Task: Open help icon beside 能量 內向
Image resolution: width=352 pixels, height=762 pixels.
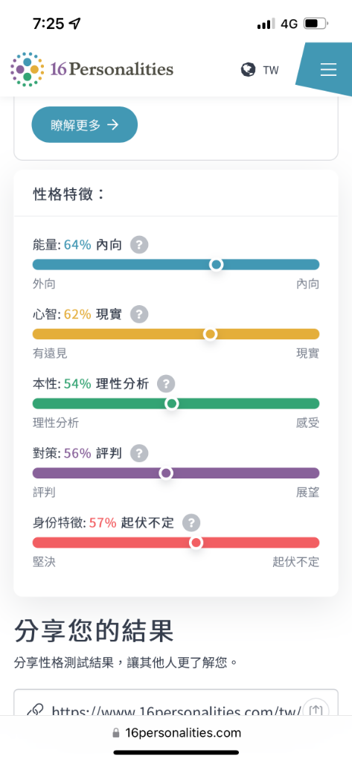Action: [x=139, y=245]
